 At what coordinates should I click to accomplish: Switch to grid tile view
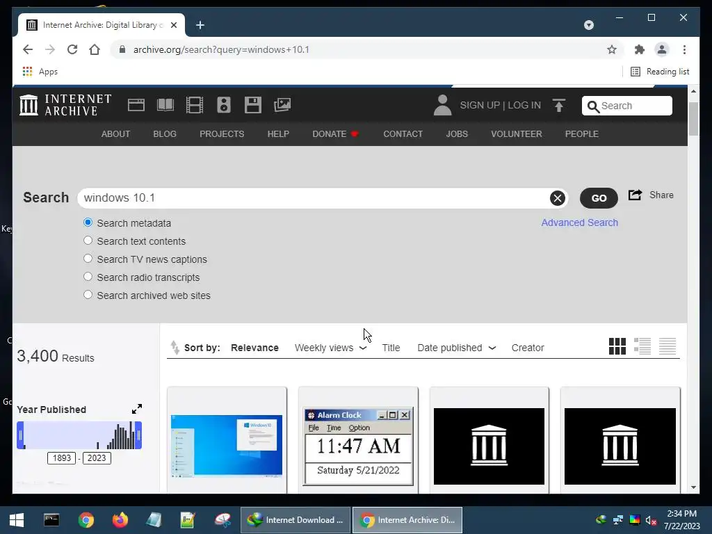617,346
